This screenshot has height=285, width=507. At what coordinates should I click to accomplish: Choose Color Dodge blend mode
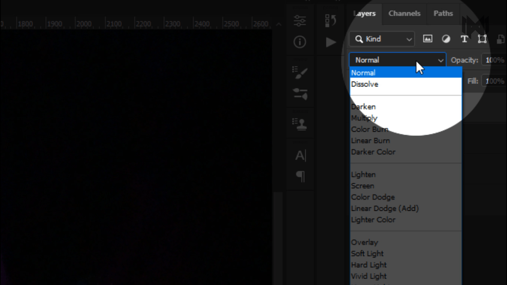coord(406,197)
